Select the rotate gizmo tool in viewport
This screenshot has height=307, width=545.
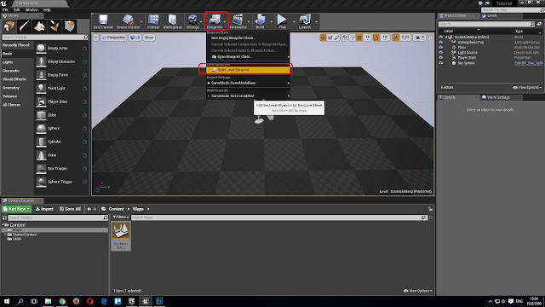(x=330, y=38)
